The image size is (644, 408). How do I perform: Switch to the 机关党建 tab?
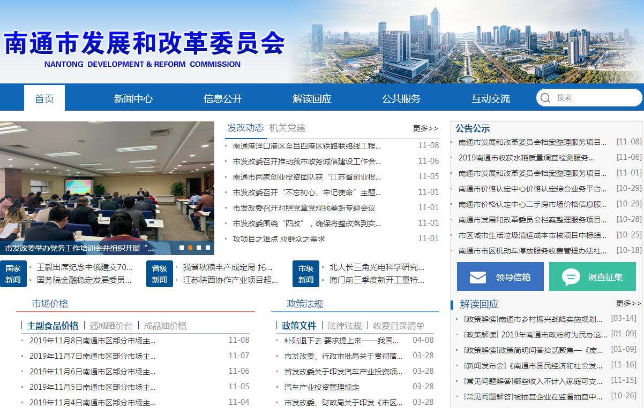point(287,128)
